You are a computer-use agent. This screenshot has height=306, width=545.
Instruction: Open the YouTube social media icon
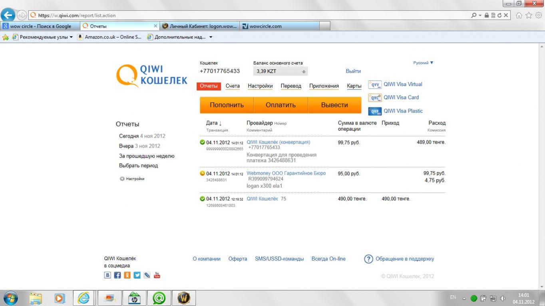coord(157,275)
